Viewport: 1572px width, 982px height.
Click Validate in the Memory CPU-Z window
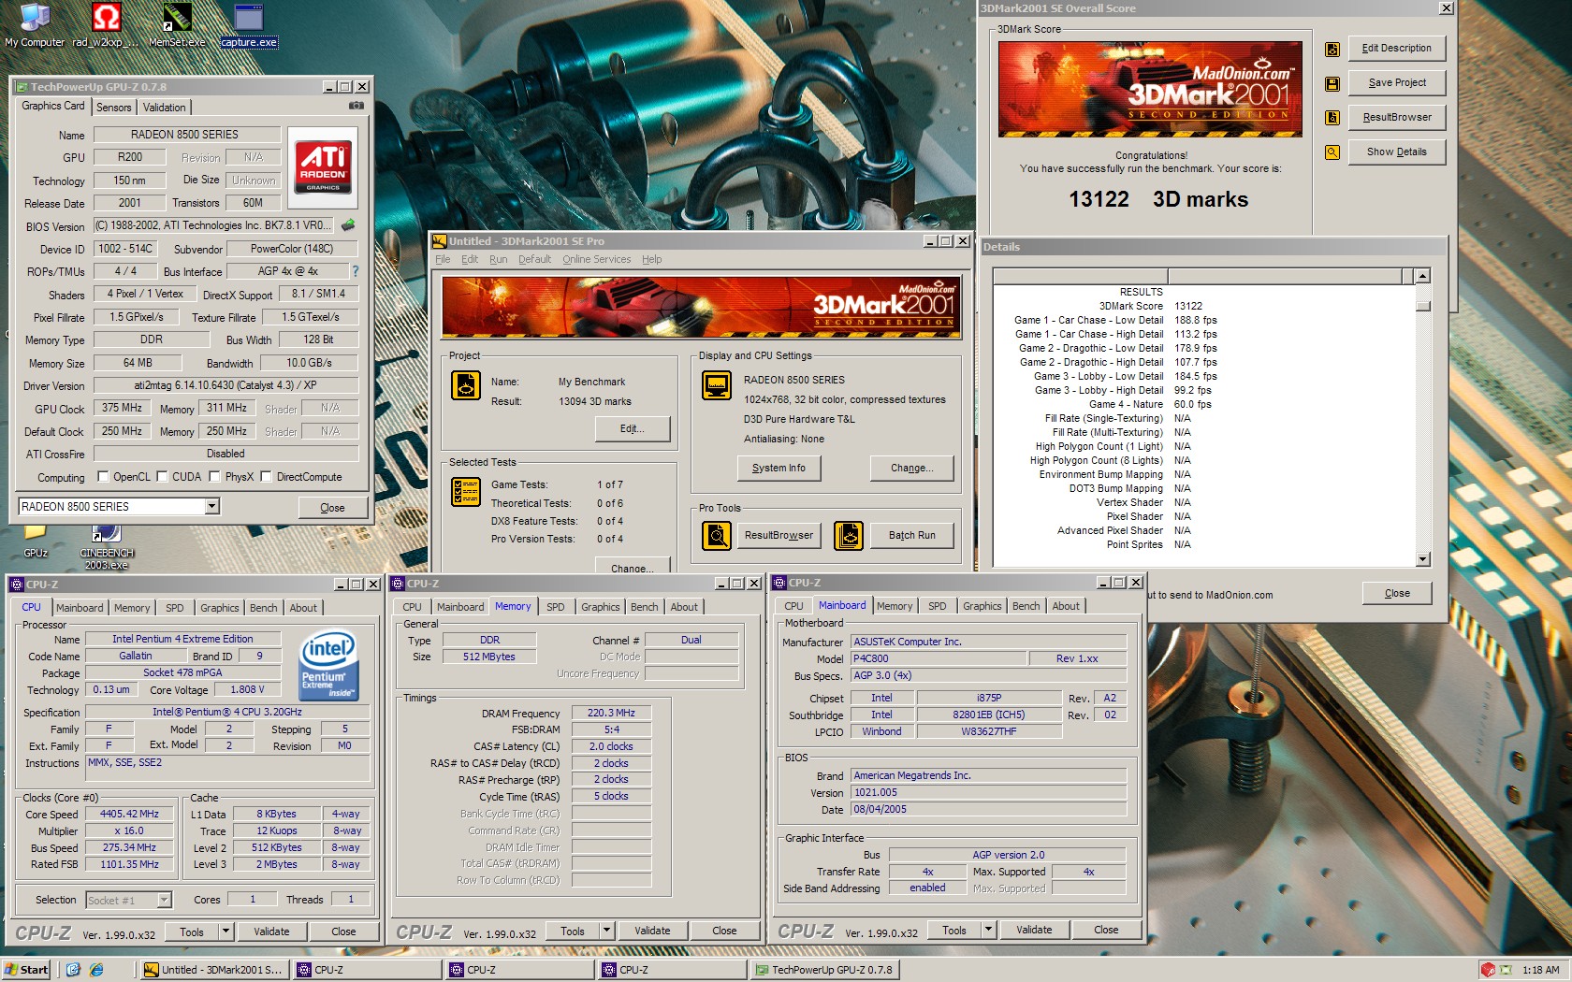652,931
